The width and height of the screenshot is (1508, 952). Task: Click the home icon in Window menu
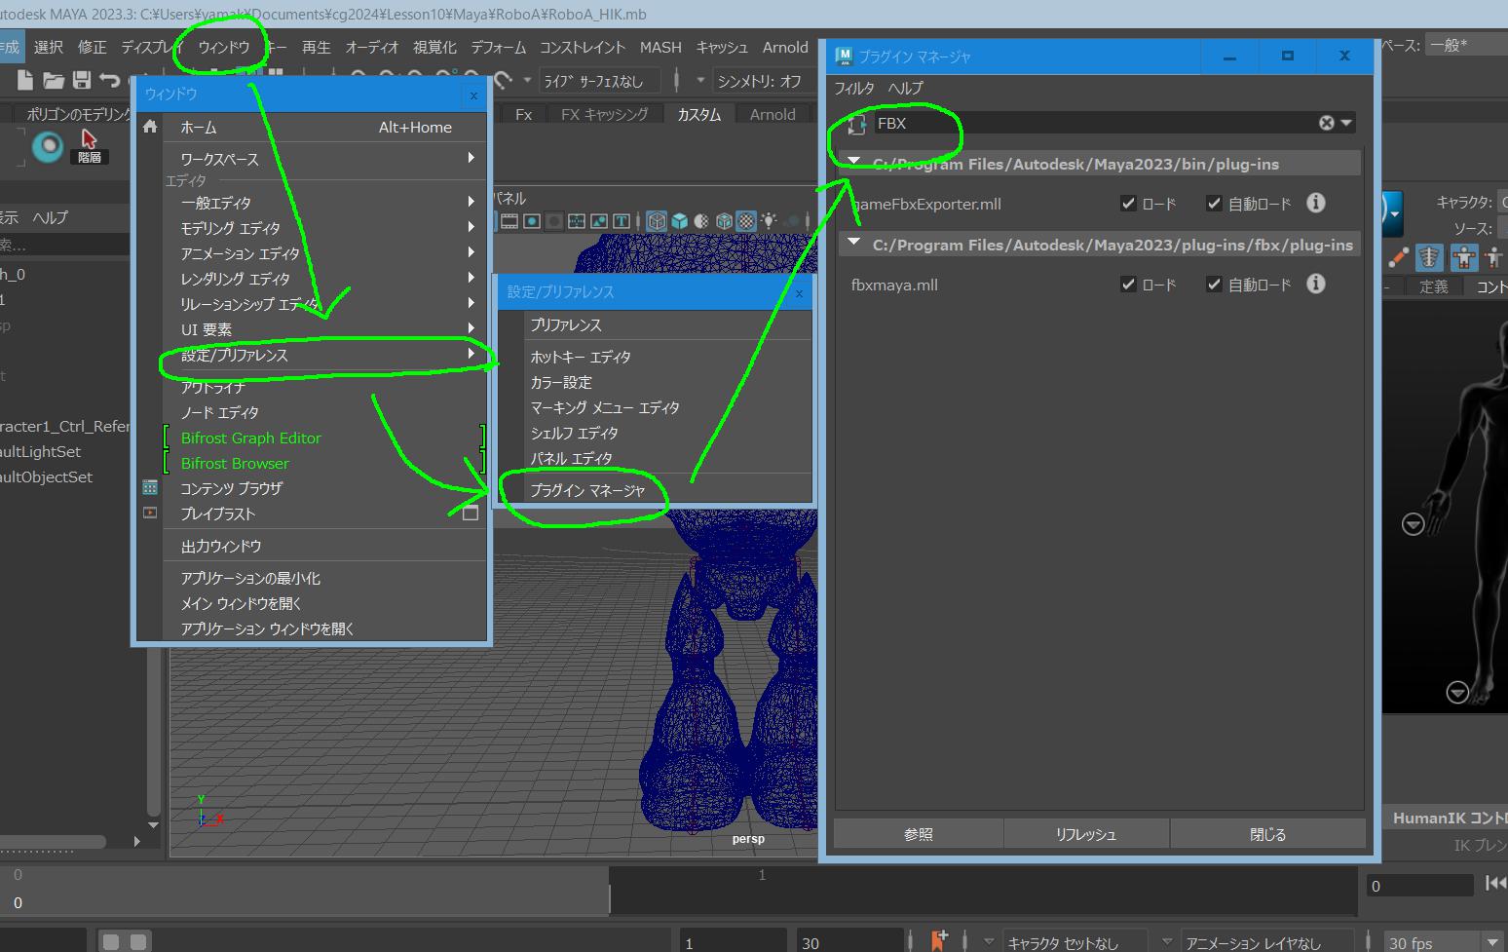[150, 127]
